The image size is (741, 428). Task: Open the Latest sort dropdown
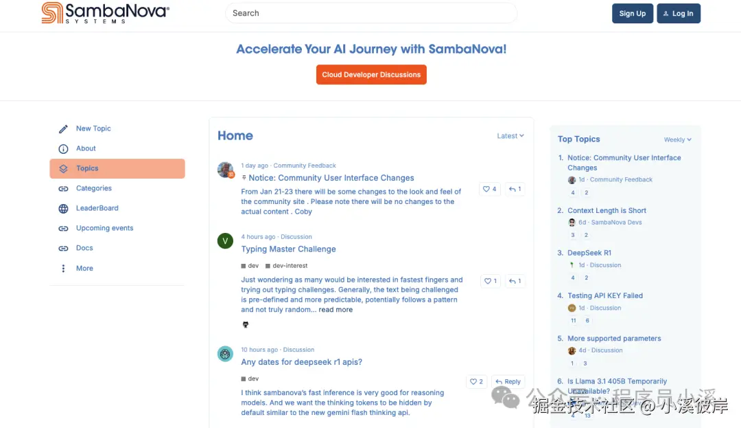pos(510,136)
